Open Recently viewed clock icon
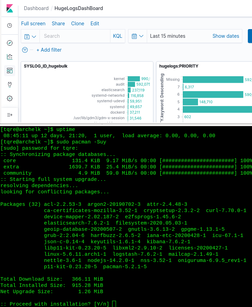The width and height of the screenshot is (252, 307). click(x=10, y=25)
